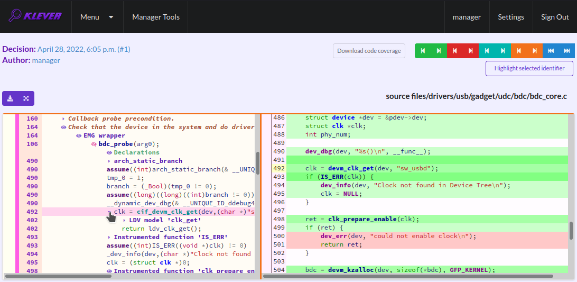Toggle eye icon beside 'Declarations'

point(109,152)
